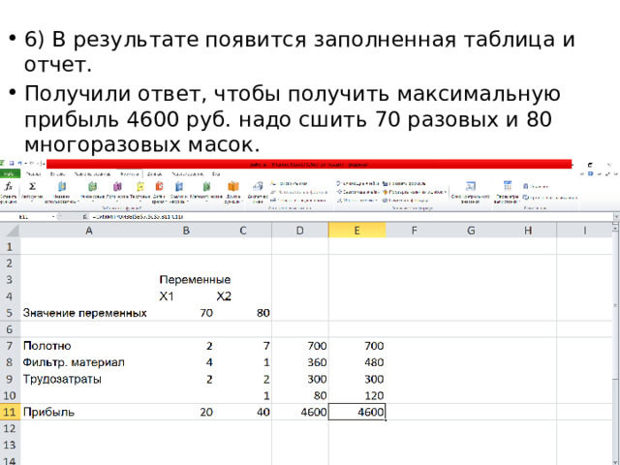Select column D header
This screenshot has height=465, width=620.
pos(299,231)
